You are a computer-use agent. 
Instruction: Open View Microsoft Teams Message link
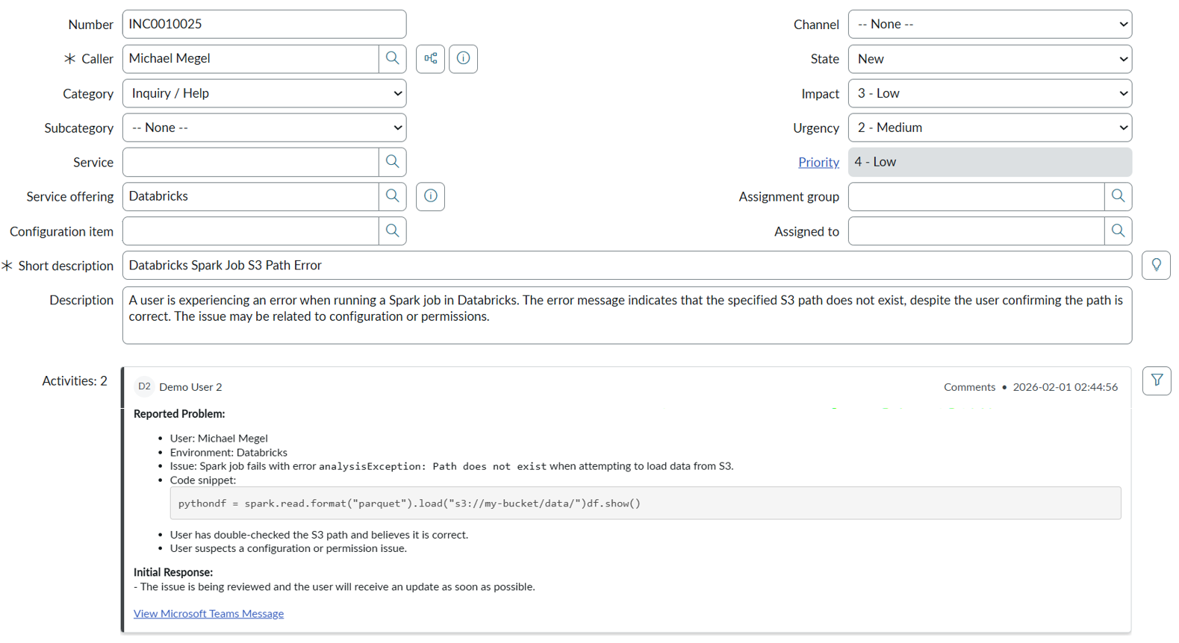click(208, 613)
